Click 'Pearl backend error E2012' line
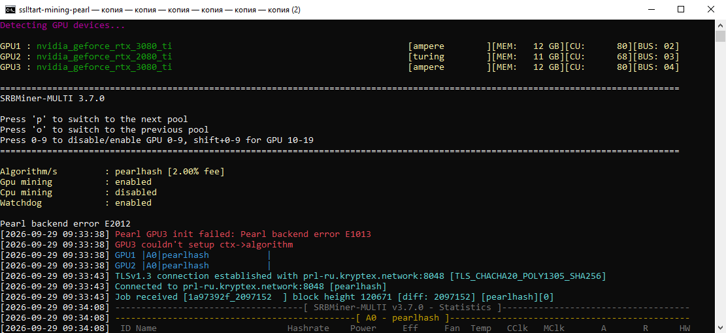The height and width of the screenshot is (333, 726). (65, 224)
